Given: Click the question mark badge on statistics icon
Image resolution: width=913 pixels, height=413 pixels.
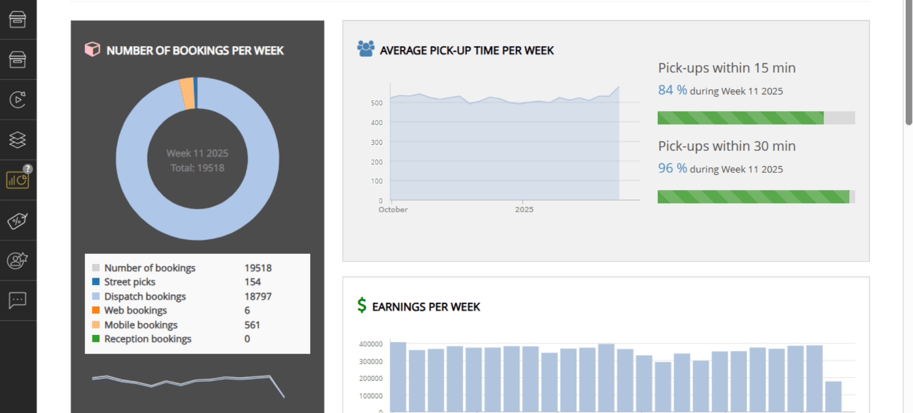Looking at the screenshot, I should coord(28,169).
